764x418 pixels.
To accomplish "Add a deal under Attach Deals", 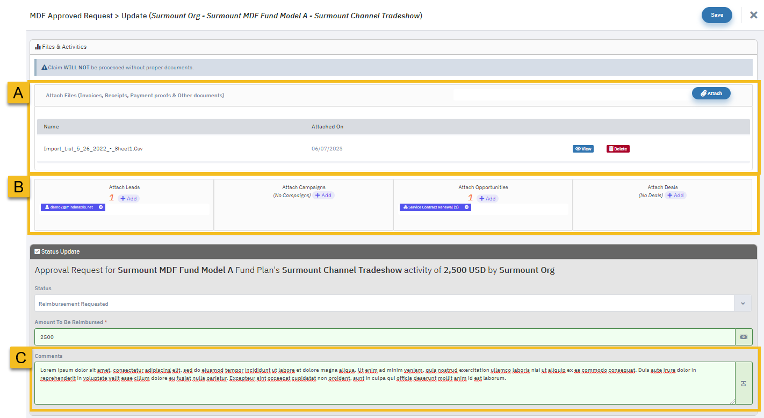I will click(676, 196).
